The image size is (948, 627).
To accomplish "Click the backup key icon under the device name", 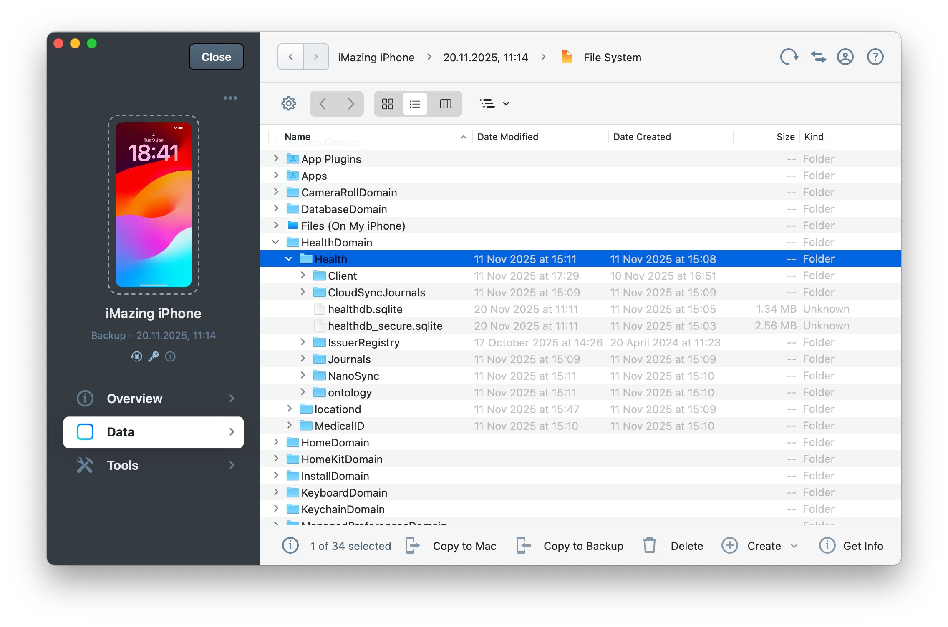I will point(153,356).
